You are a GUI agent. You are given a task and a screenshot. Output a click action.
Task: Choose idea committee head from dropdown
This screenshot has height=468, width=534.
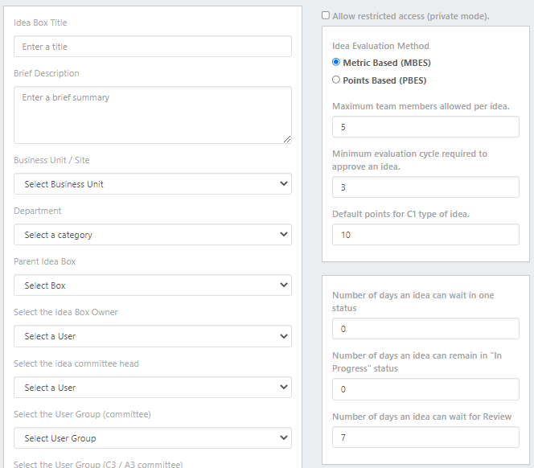(153, 388)
